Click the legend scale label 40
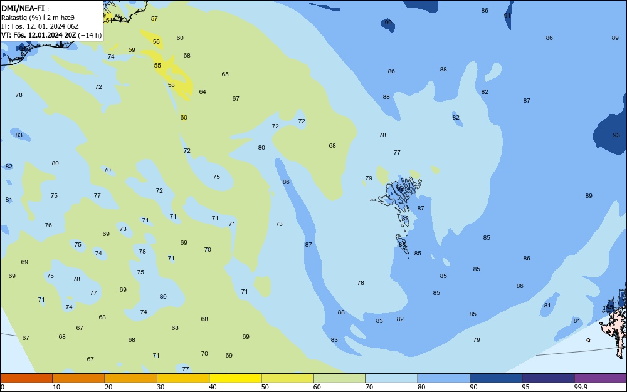This screenshot has width=627, height=392. 213,387
